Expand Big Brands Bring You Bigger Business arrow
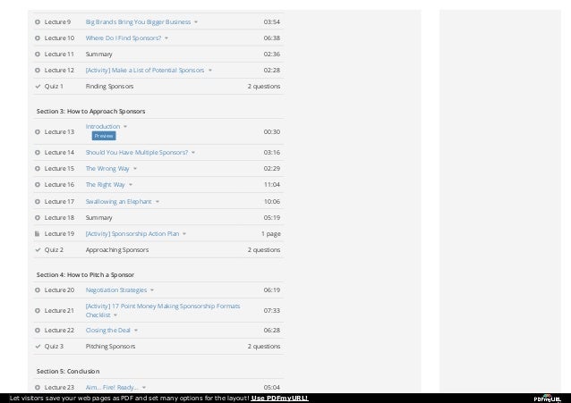Viewport: 571px width, 403px height. (x=196, y=22)
